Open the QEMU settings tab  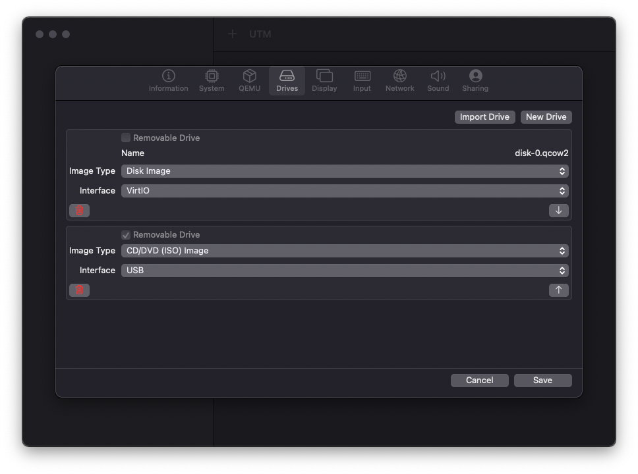[x=249, y=80]
